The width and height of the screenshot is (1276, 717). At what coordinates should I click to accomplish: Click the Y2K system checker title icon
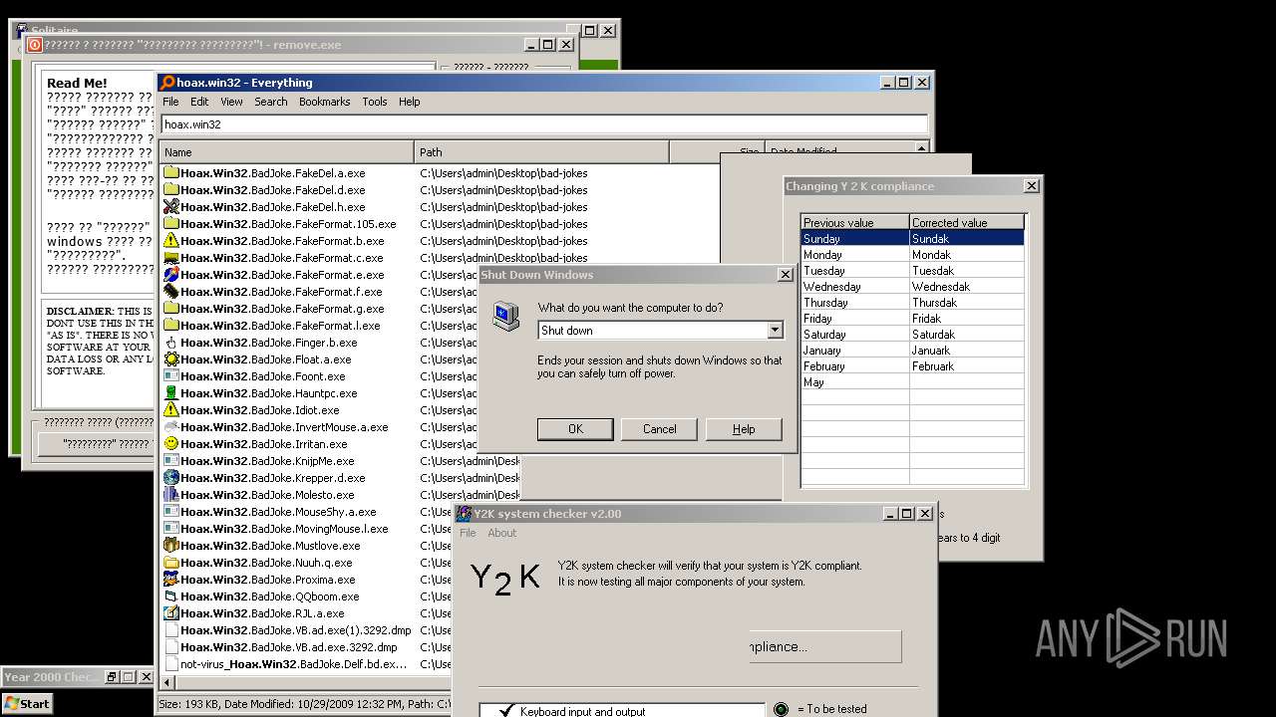[464, 514]
